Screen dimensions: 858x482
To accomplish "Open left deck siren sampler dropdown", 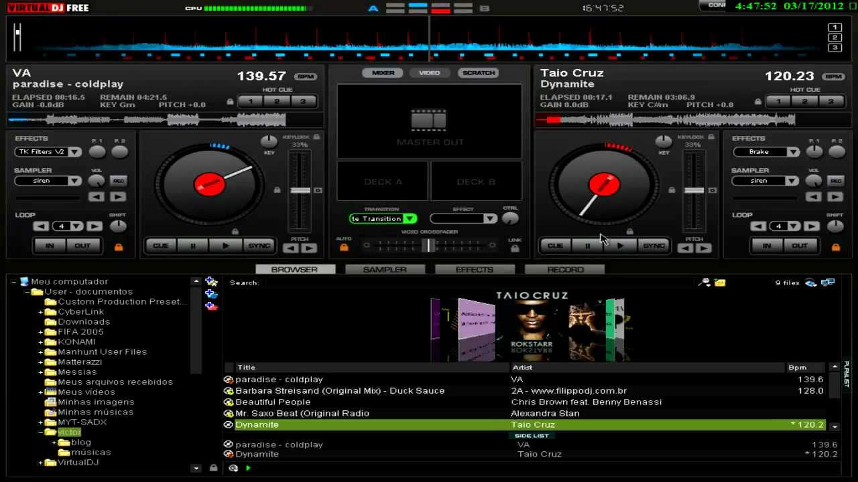I will point(75,181).
